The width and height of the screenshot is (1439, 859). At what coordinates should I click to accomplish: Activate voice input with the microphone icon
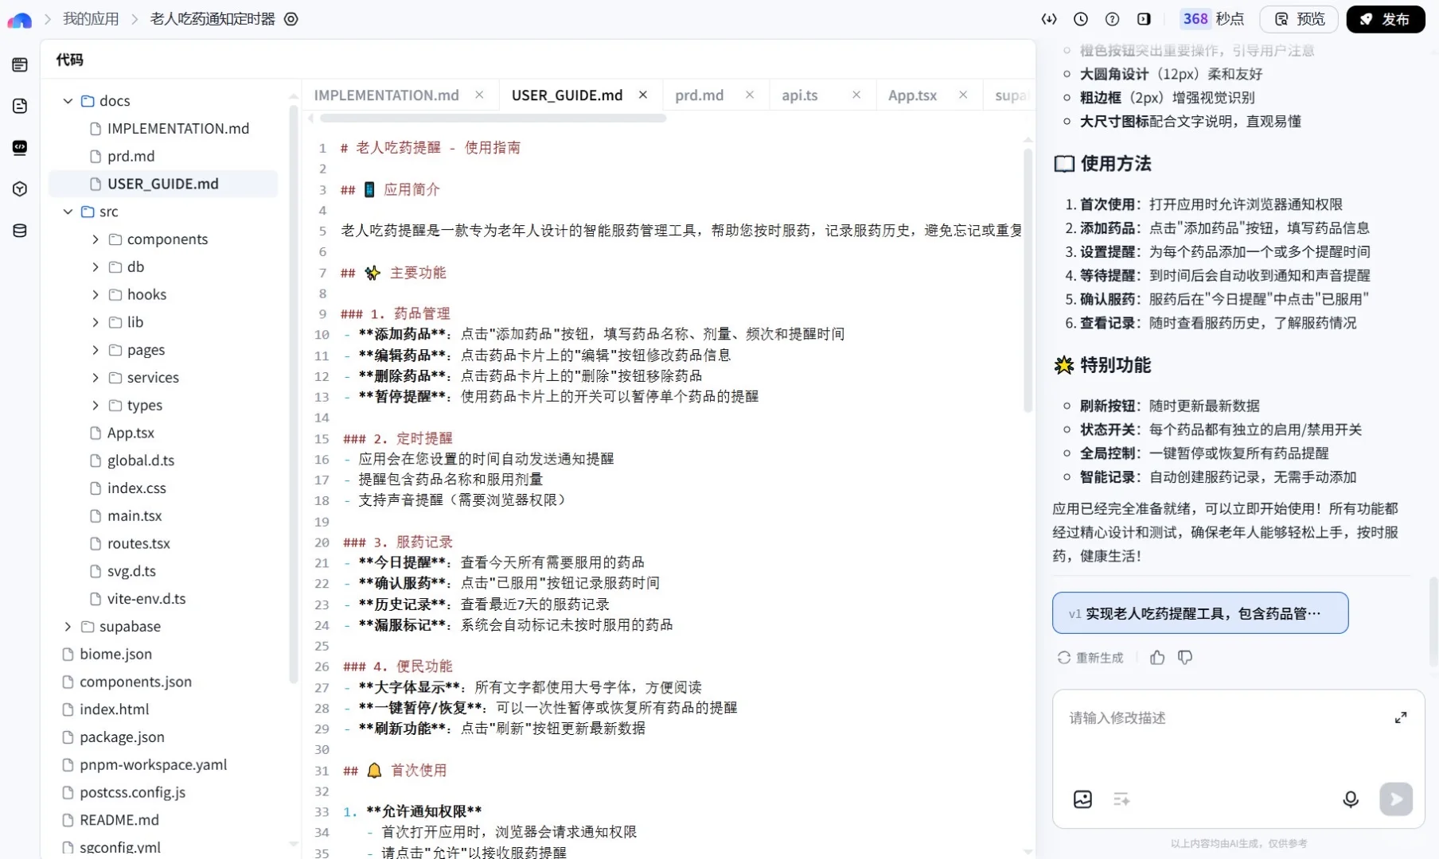point(1351,799)
